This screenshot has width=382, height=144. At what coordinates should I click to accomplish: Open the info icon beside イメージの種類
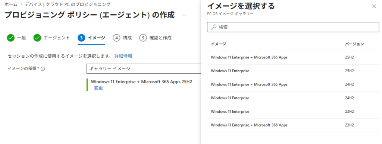(43, 69)
